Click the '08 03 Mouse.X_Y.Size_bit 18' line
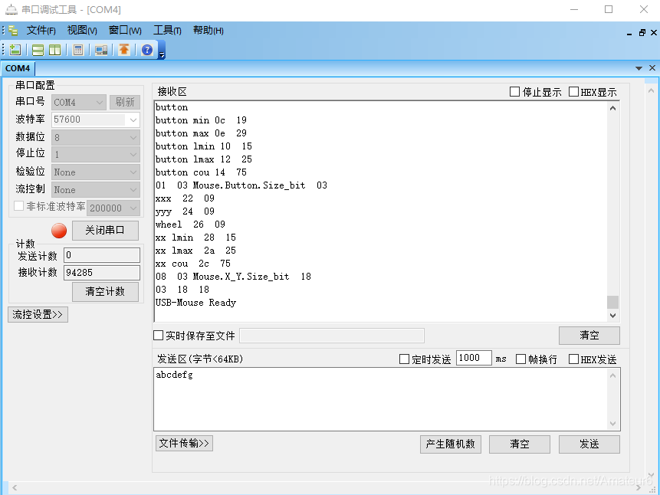The width and height of the screenshot is (660, 495). (x=233, y=277)
